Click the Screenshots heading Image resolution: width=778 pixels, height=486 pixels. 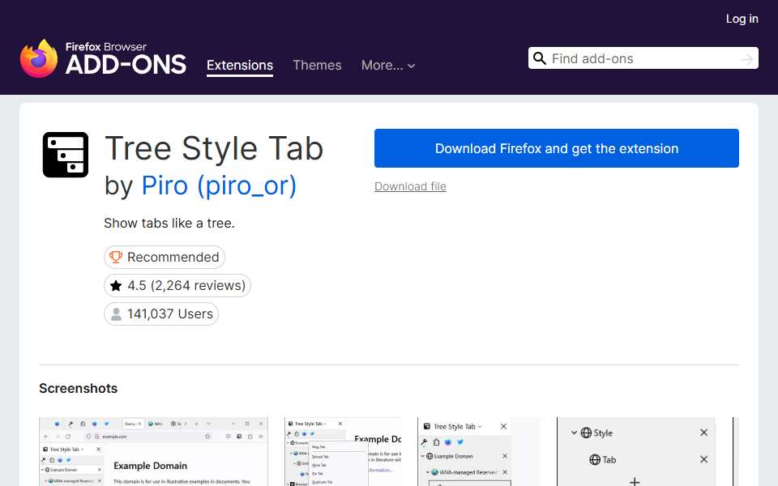(x=79, y=388)
